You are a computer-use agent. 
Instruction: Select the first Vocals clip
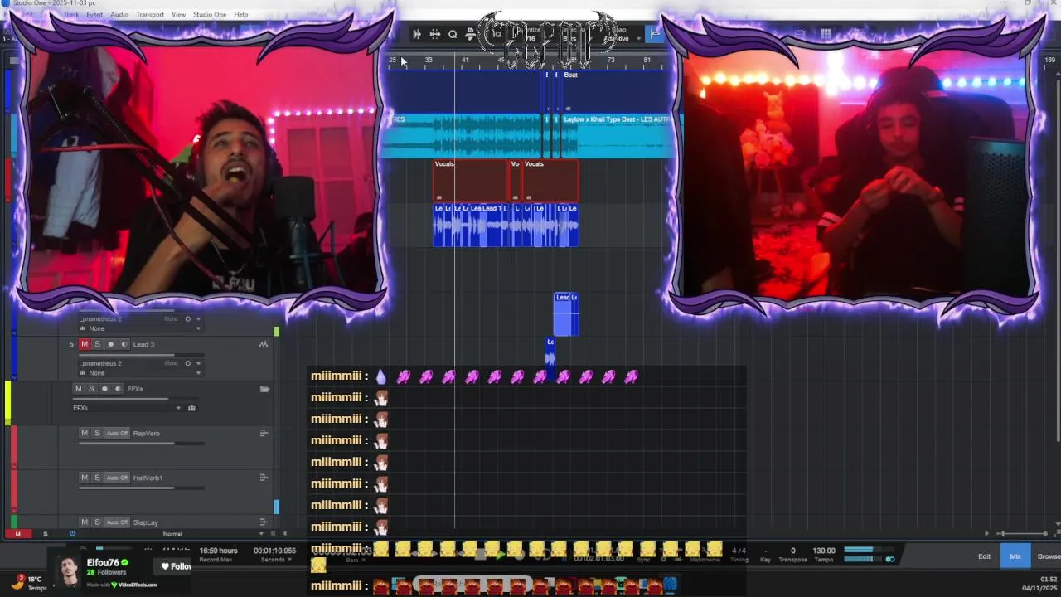[470, 180]
